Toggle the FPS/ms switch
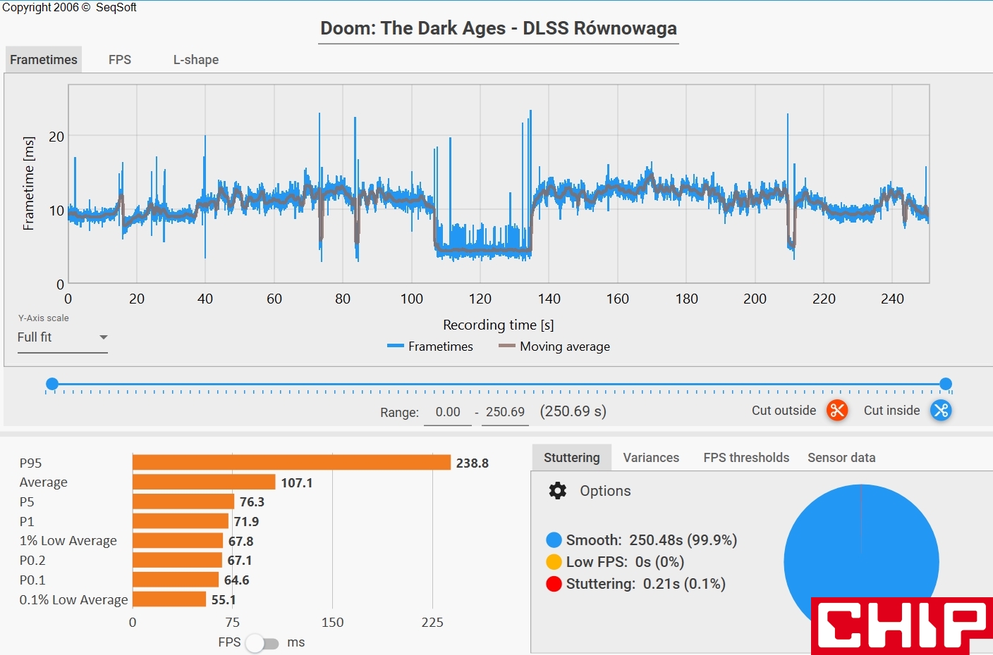This screenshot has width=993, height=655. coord(262,643)
